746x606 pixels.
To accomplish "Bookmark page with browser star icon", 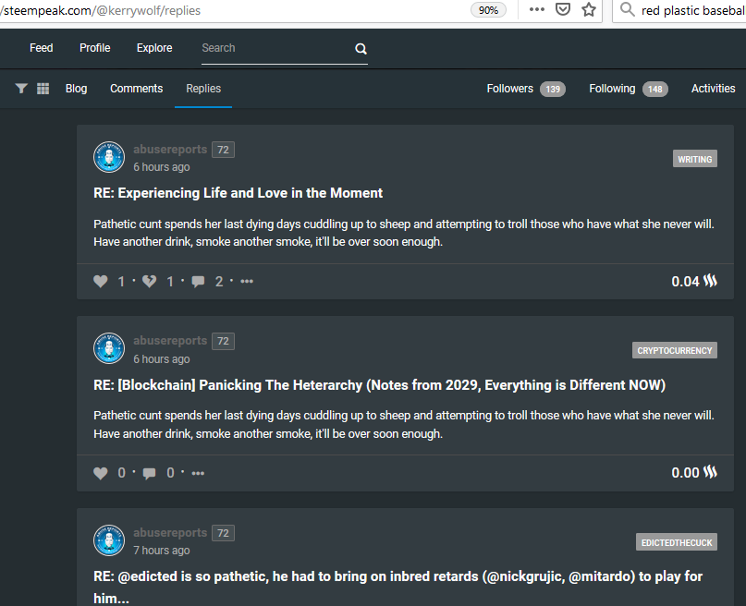I will point(589,9).
